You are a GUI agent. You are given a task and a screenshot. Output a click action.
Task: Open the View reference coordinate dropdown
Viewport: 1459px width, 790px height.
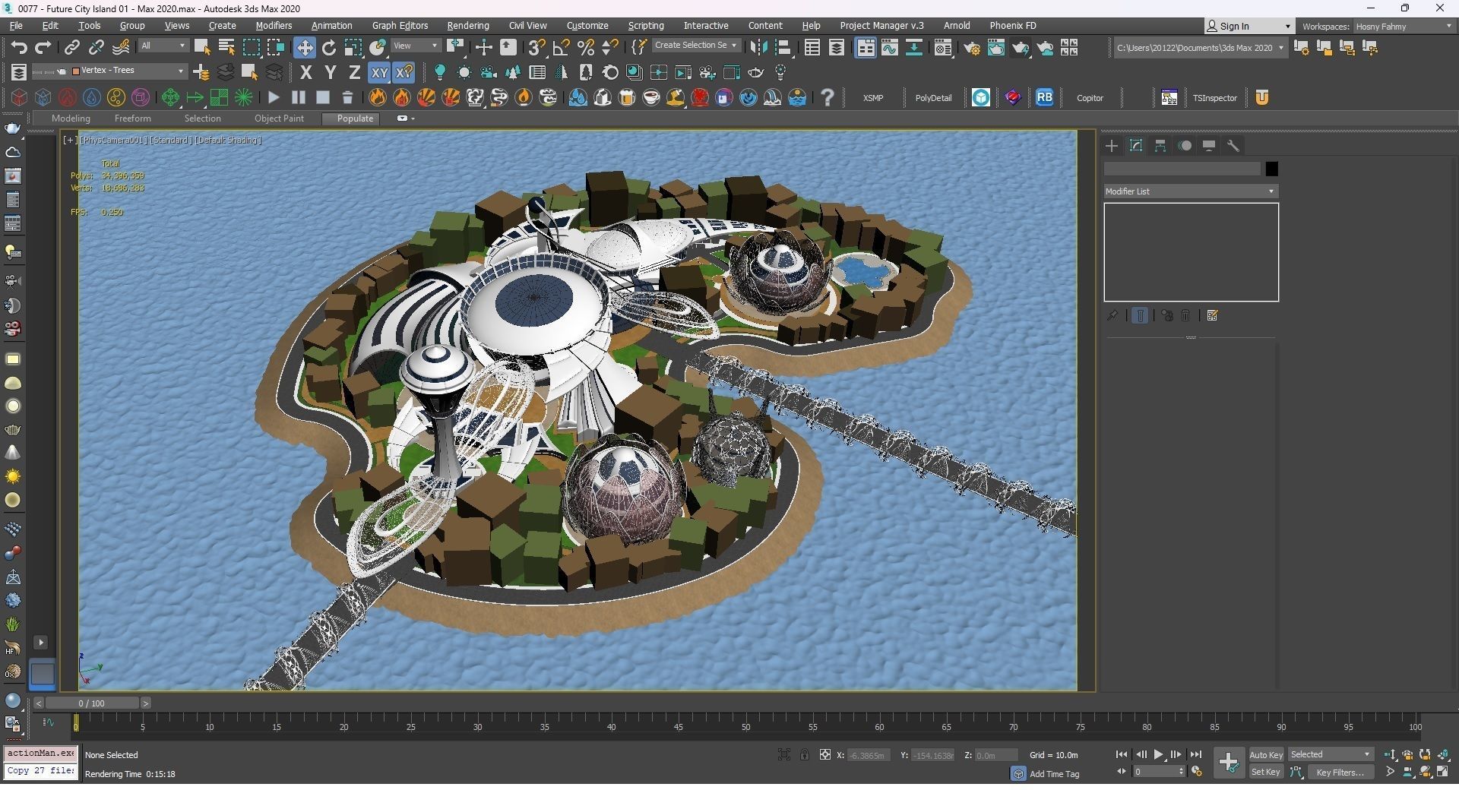[x=415, y=46]
